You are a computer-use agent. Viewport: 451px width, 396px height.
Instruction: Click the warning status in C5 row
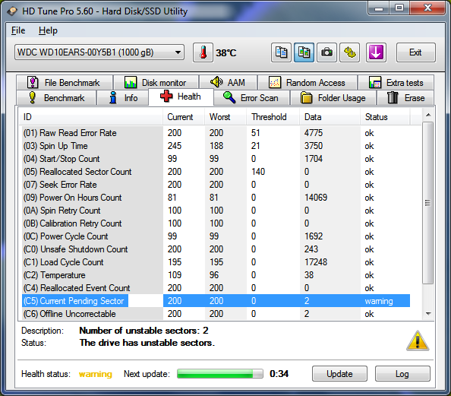point(379,301)
